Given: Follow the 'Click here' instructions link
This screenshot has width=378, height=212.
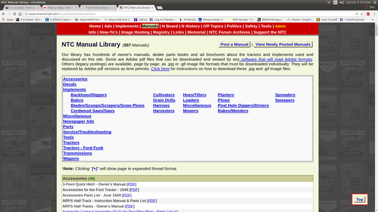Looking at the screenshot, I should click(160, 69).
